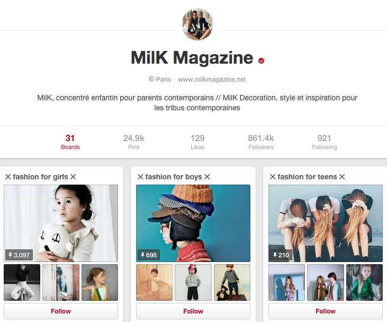Click the red verified checkmark badge
This screenshot has width=387, height=322.
pos(261,60)
